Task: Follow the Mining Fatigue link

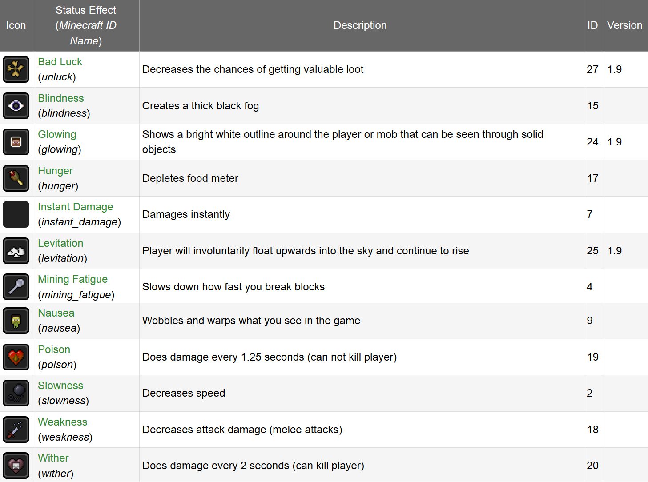Action: 73,279
